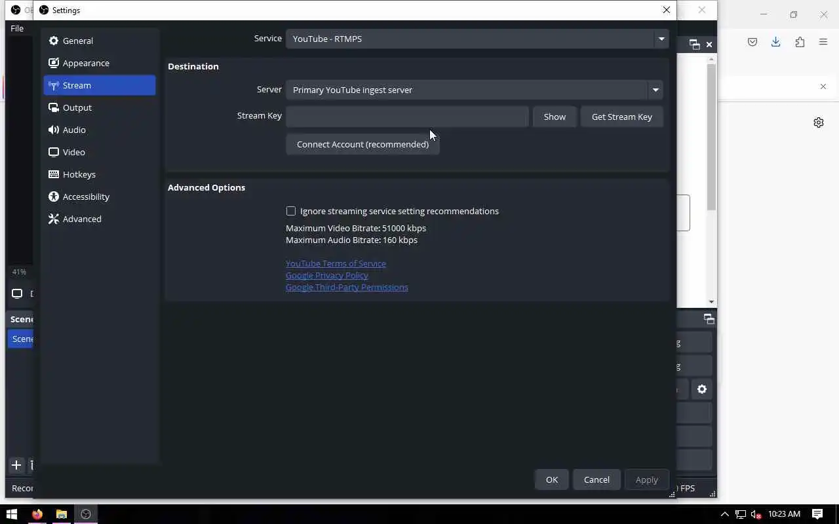
Task: Click the Accessibility person icon in sidebar
Action: click(54, 196)
